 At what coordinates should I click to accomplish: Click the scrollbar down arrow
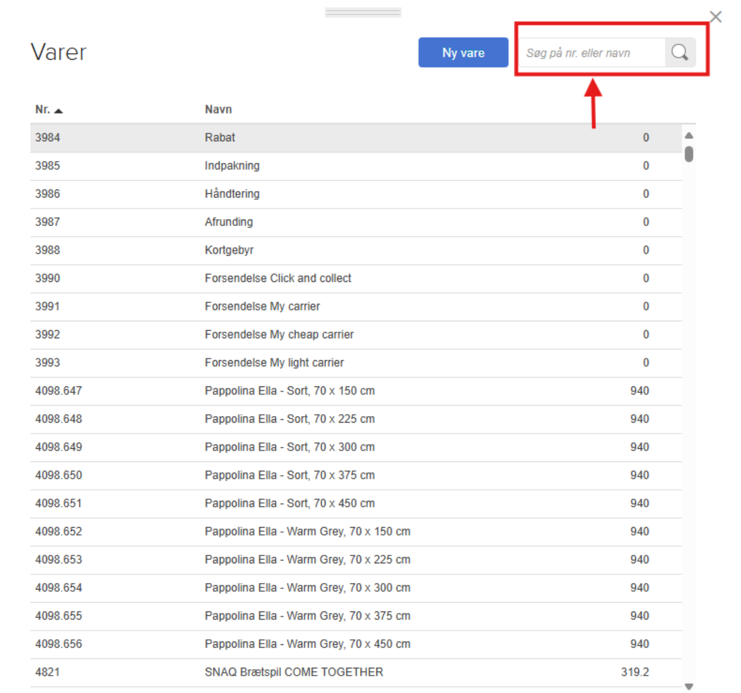[689, 686]
